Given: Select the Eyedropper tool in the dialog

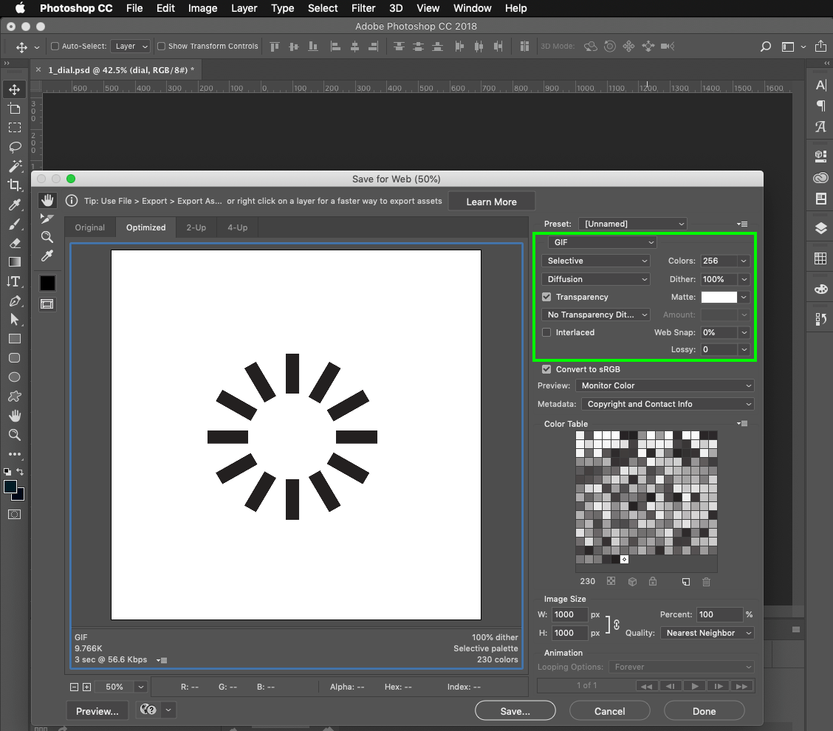Looking at the screenshot, I should coord(47,255).
